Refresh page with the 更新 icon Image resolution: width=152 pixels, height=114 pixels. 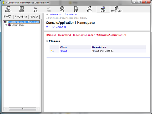coord(76,9)
